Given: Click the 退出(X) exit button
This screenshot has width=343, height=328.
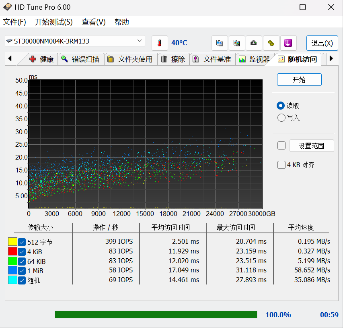Looking at the screenshot, I should pyautogui.click(x=322, y=43).
